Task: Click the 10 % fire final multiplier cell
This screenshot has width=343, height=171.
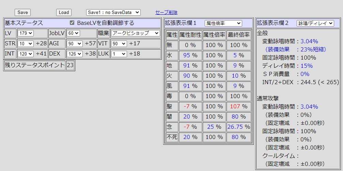Action: 238,76
